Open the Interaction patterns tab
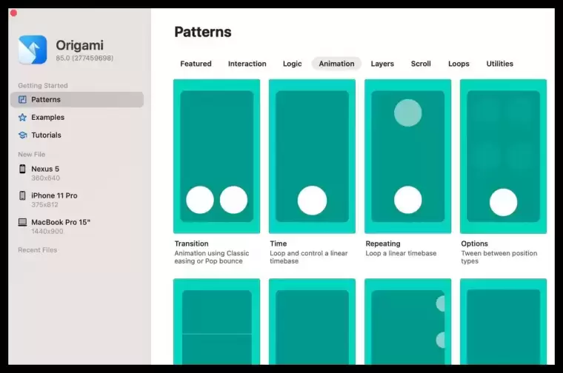This screenshot has height=373, width=563. point(247,64)
